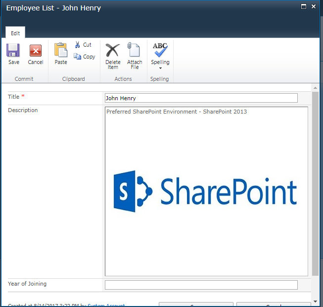323x307 pixels.
Task: Expand the Spelling dropdown arrow
Action: tap(160, 68)
